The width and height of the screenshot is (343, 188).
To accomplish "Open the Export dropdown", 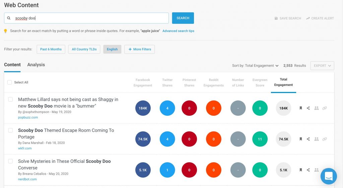I will (x=322, y=66).
